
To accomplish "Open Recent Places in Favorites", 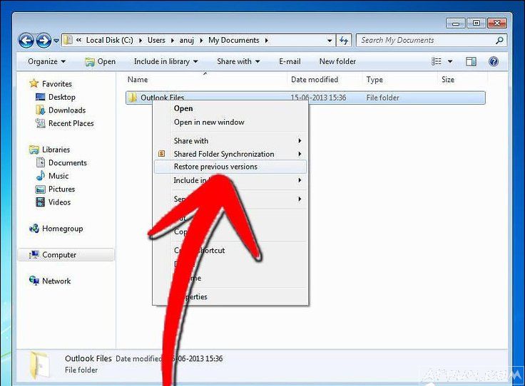I will (x=71, y=123).
